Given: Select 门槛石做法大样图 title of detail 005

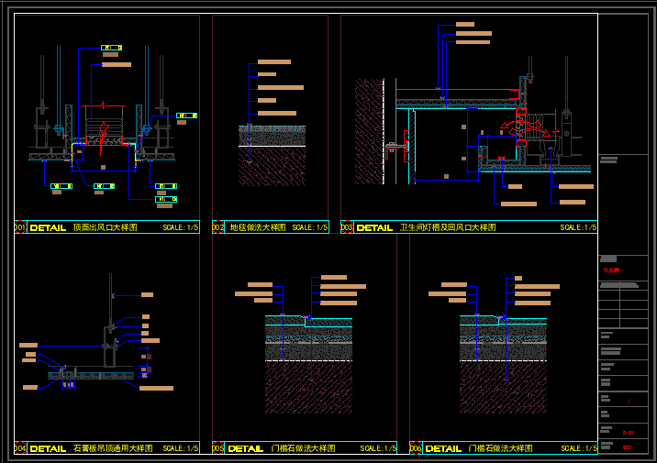Looking at the screenshot, I should (304, 448).
